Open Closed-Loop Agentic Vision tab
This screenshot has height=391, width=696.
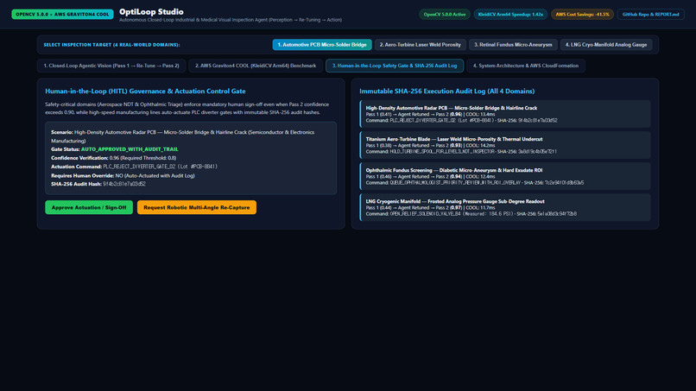111,66
